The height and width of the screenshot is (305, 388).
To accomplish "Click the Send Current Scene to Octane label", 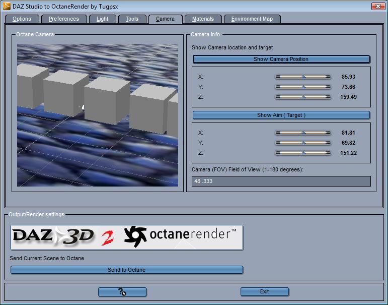I will [47, 258].
